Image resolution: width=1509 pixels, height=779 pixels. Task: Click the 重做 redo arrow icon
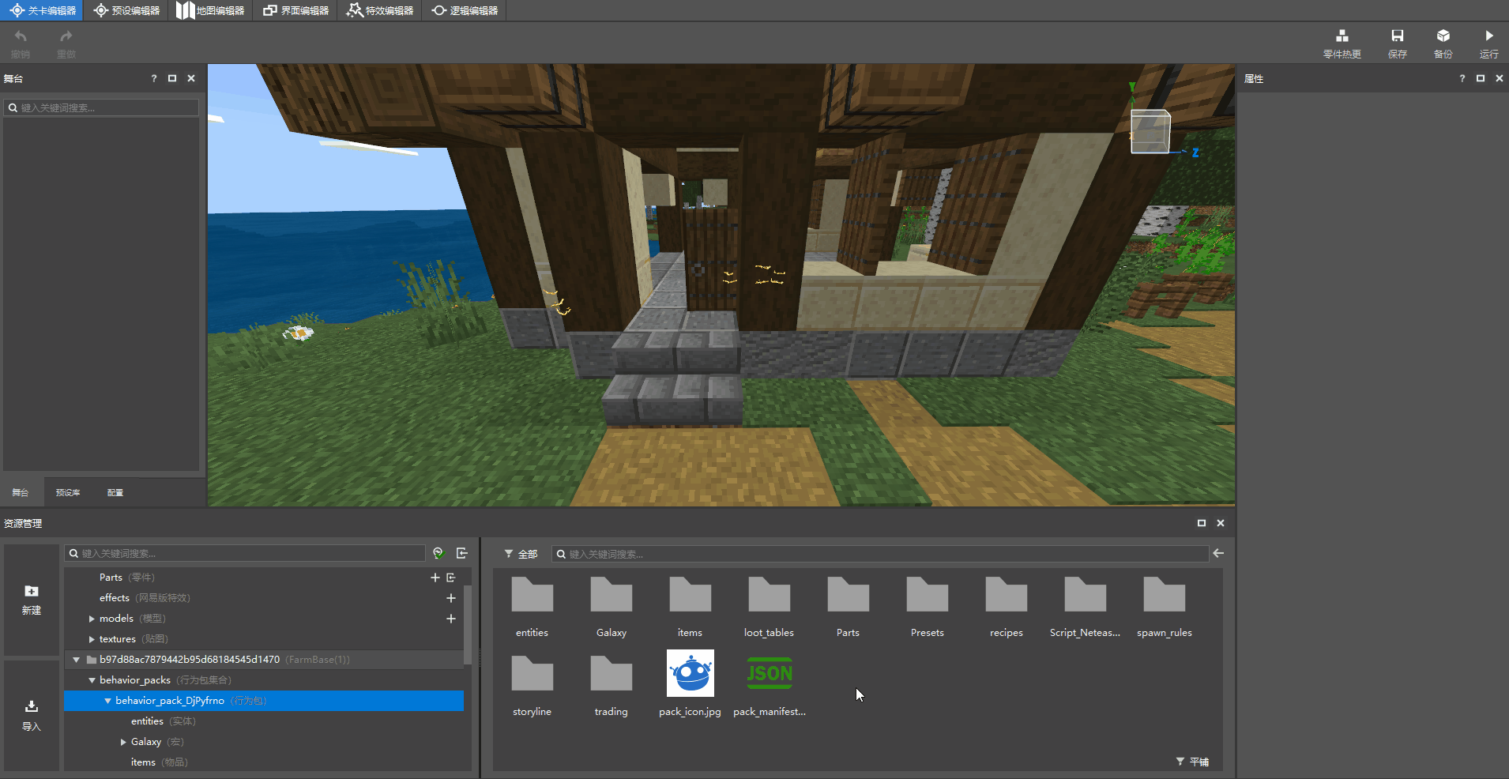pyautogui.click(x=66, y=36)
